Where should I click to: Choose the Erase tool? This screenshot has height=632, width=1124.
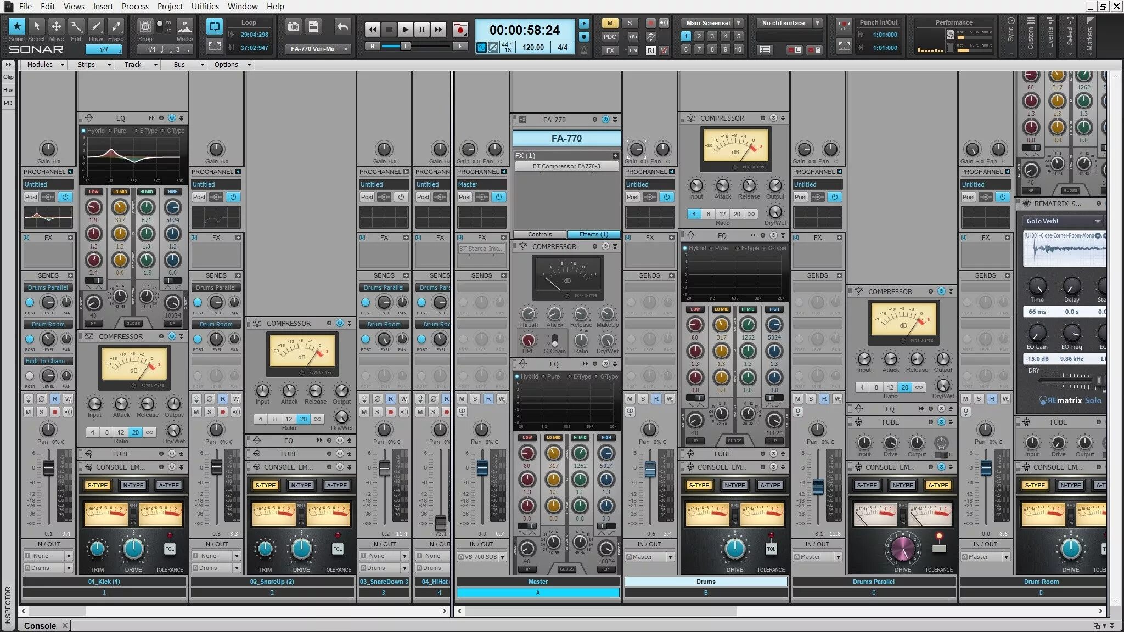[x=115, y=26]
